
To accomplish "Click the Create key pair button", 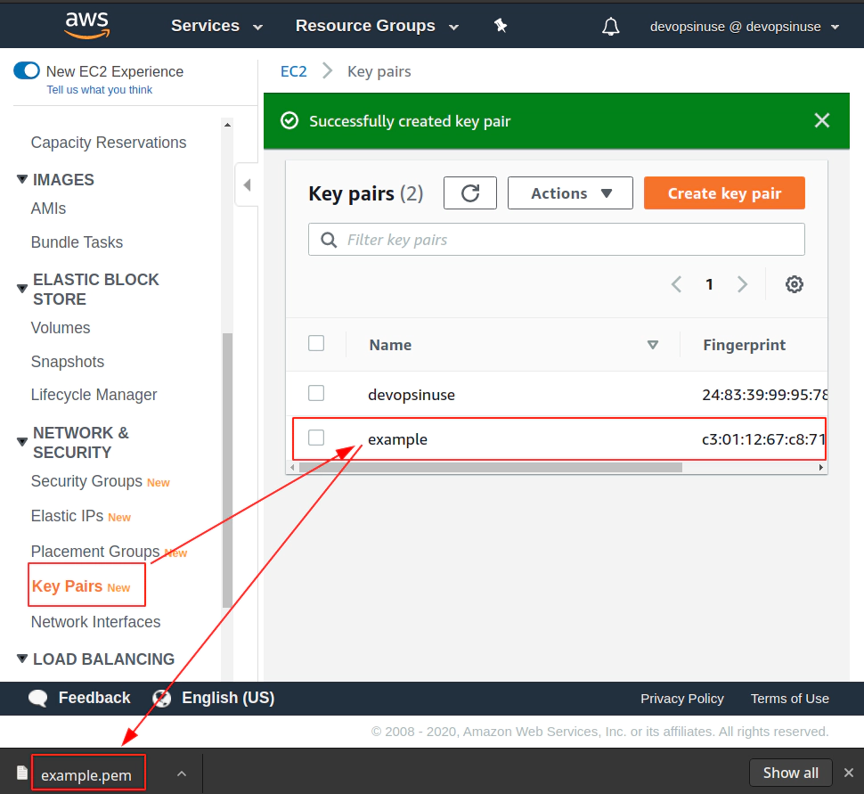I will tap(724, 193).
